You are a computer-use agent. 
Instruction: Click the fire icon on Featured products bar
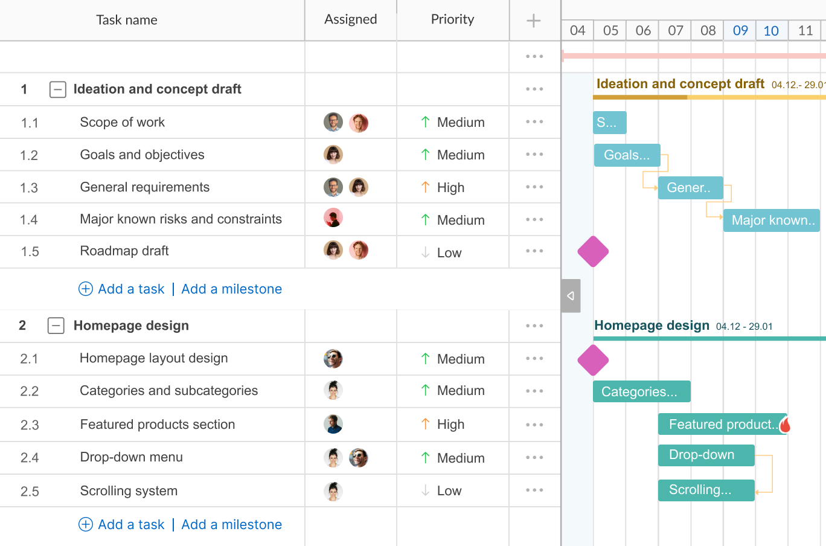click(785, 425)
